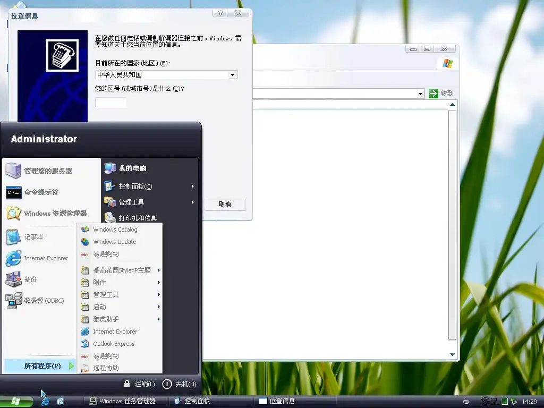Open 数据源 (ODBC) icon
The height and width of the screenshot is (408, 544).
tap(13, 301)
